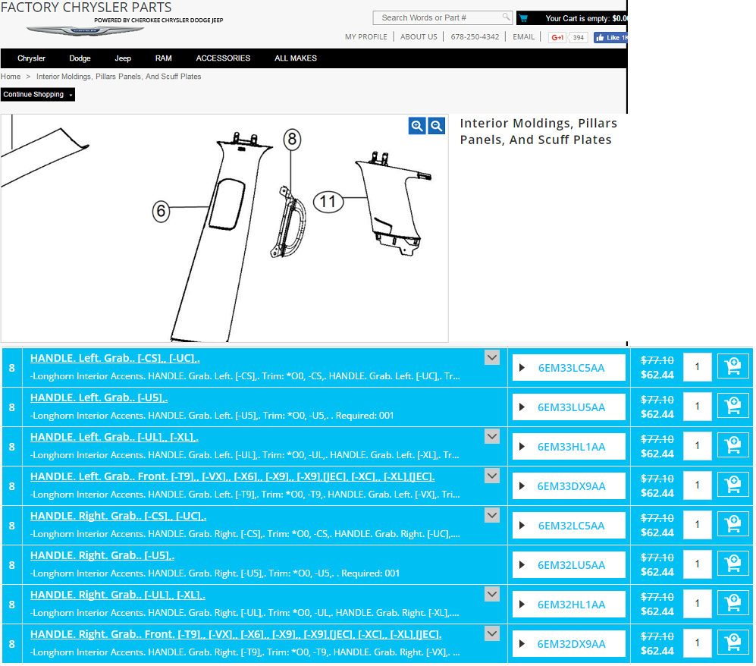Expand part number 6EM33LU5AA arrow

(x=522, y=407)
